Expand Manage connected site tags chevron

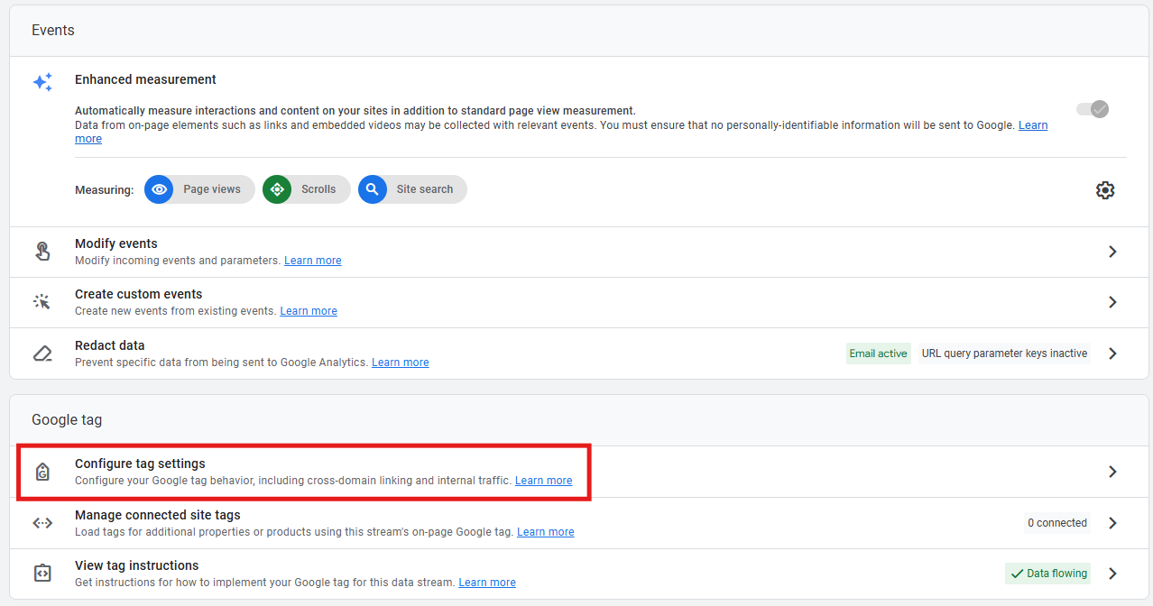pos(1112,523)
